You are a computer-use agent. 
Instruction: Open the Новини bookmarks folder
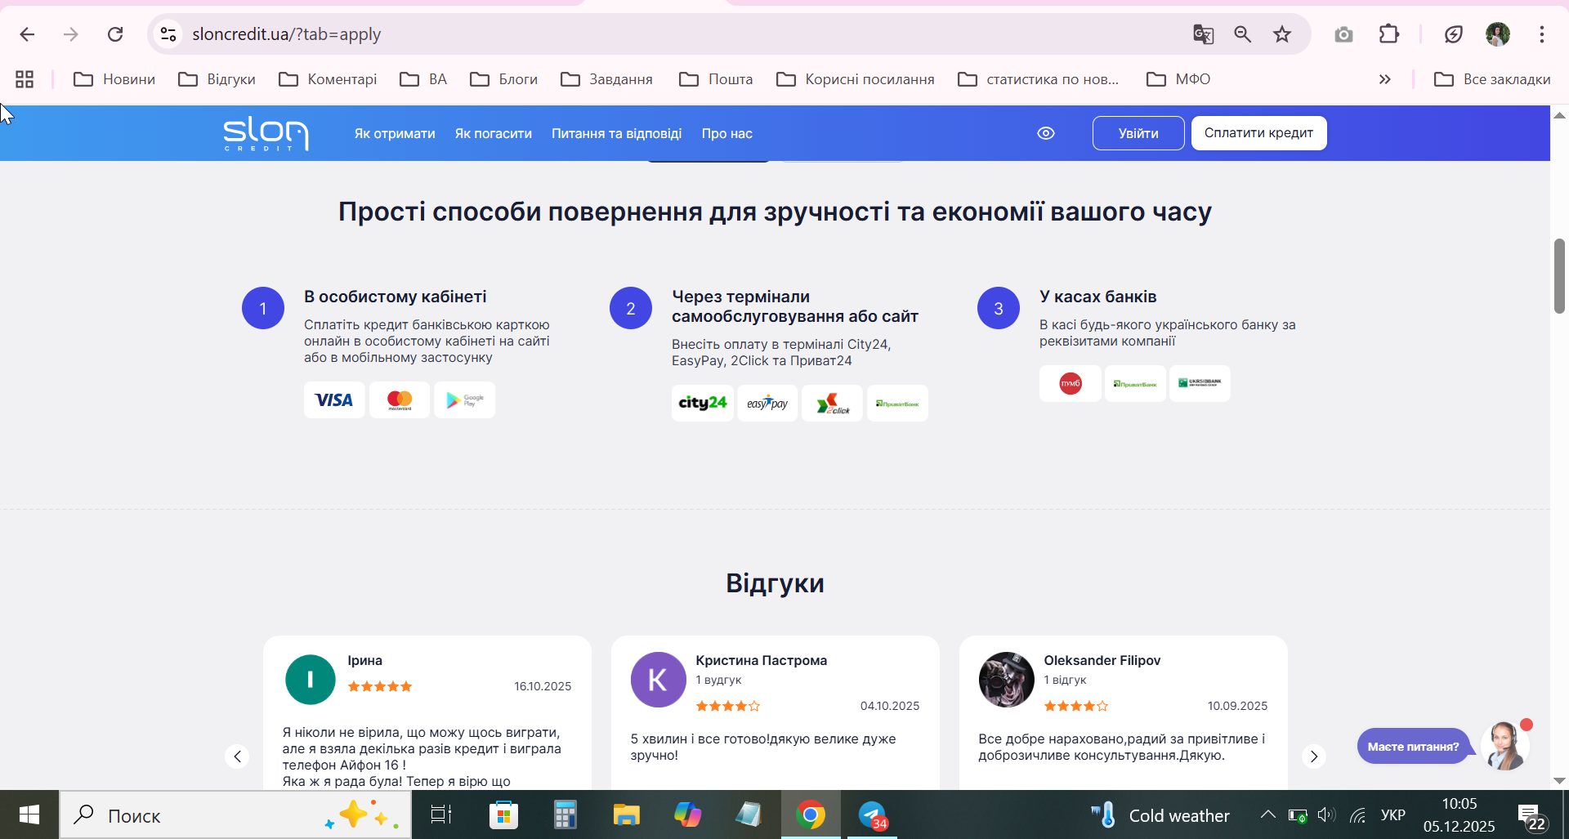pos(114,79)
